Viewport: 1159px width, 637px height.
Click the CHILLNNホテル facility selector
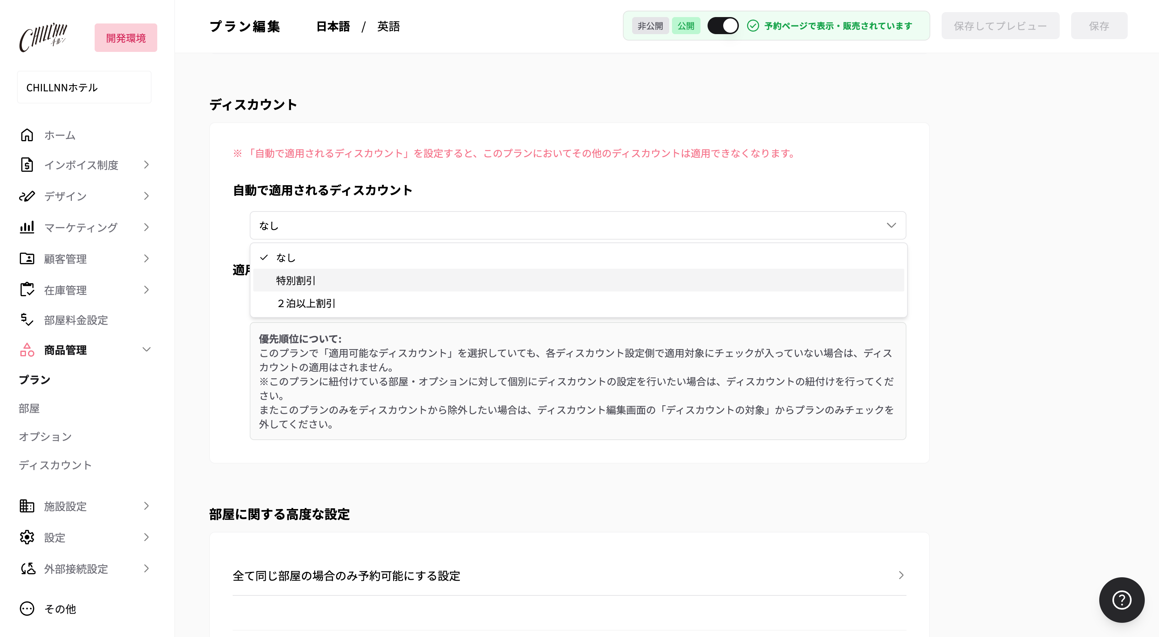(84, 87)
